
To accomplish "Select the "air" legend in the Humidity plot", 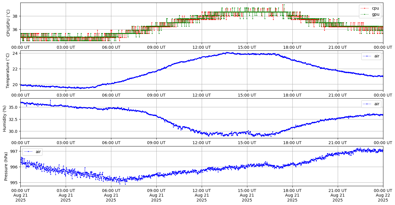I will [x=371, y=104].
